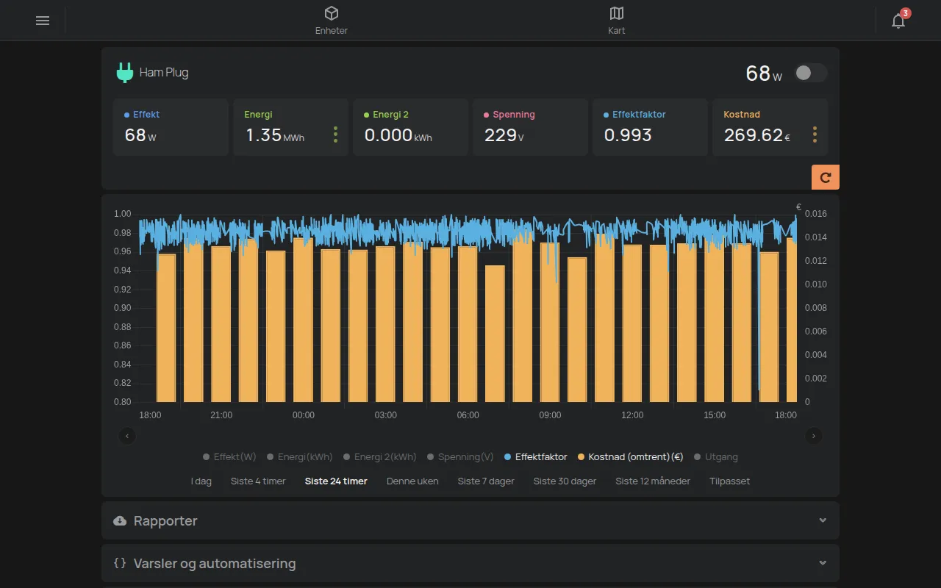The height and width of the screenshot is (588, 941).
Task: Click the orange refresh button
Action: tap(826, 177)
